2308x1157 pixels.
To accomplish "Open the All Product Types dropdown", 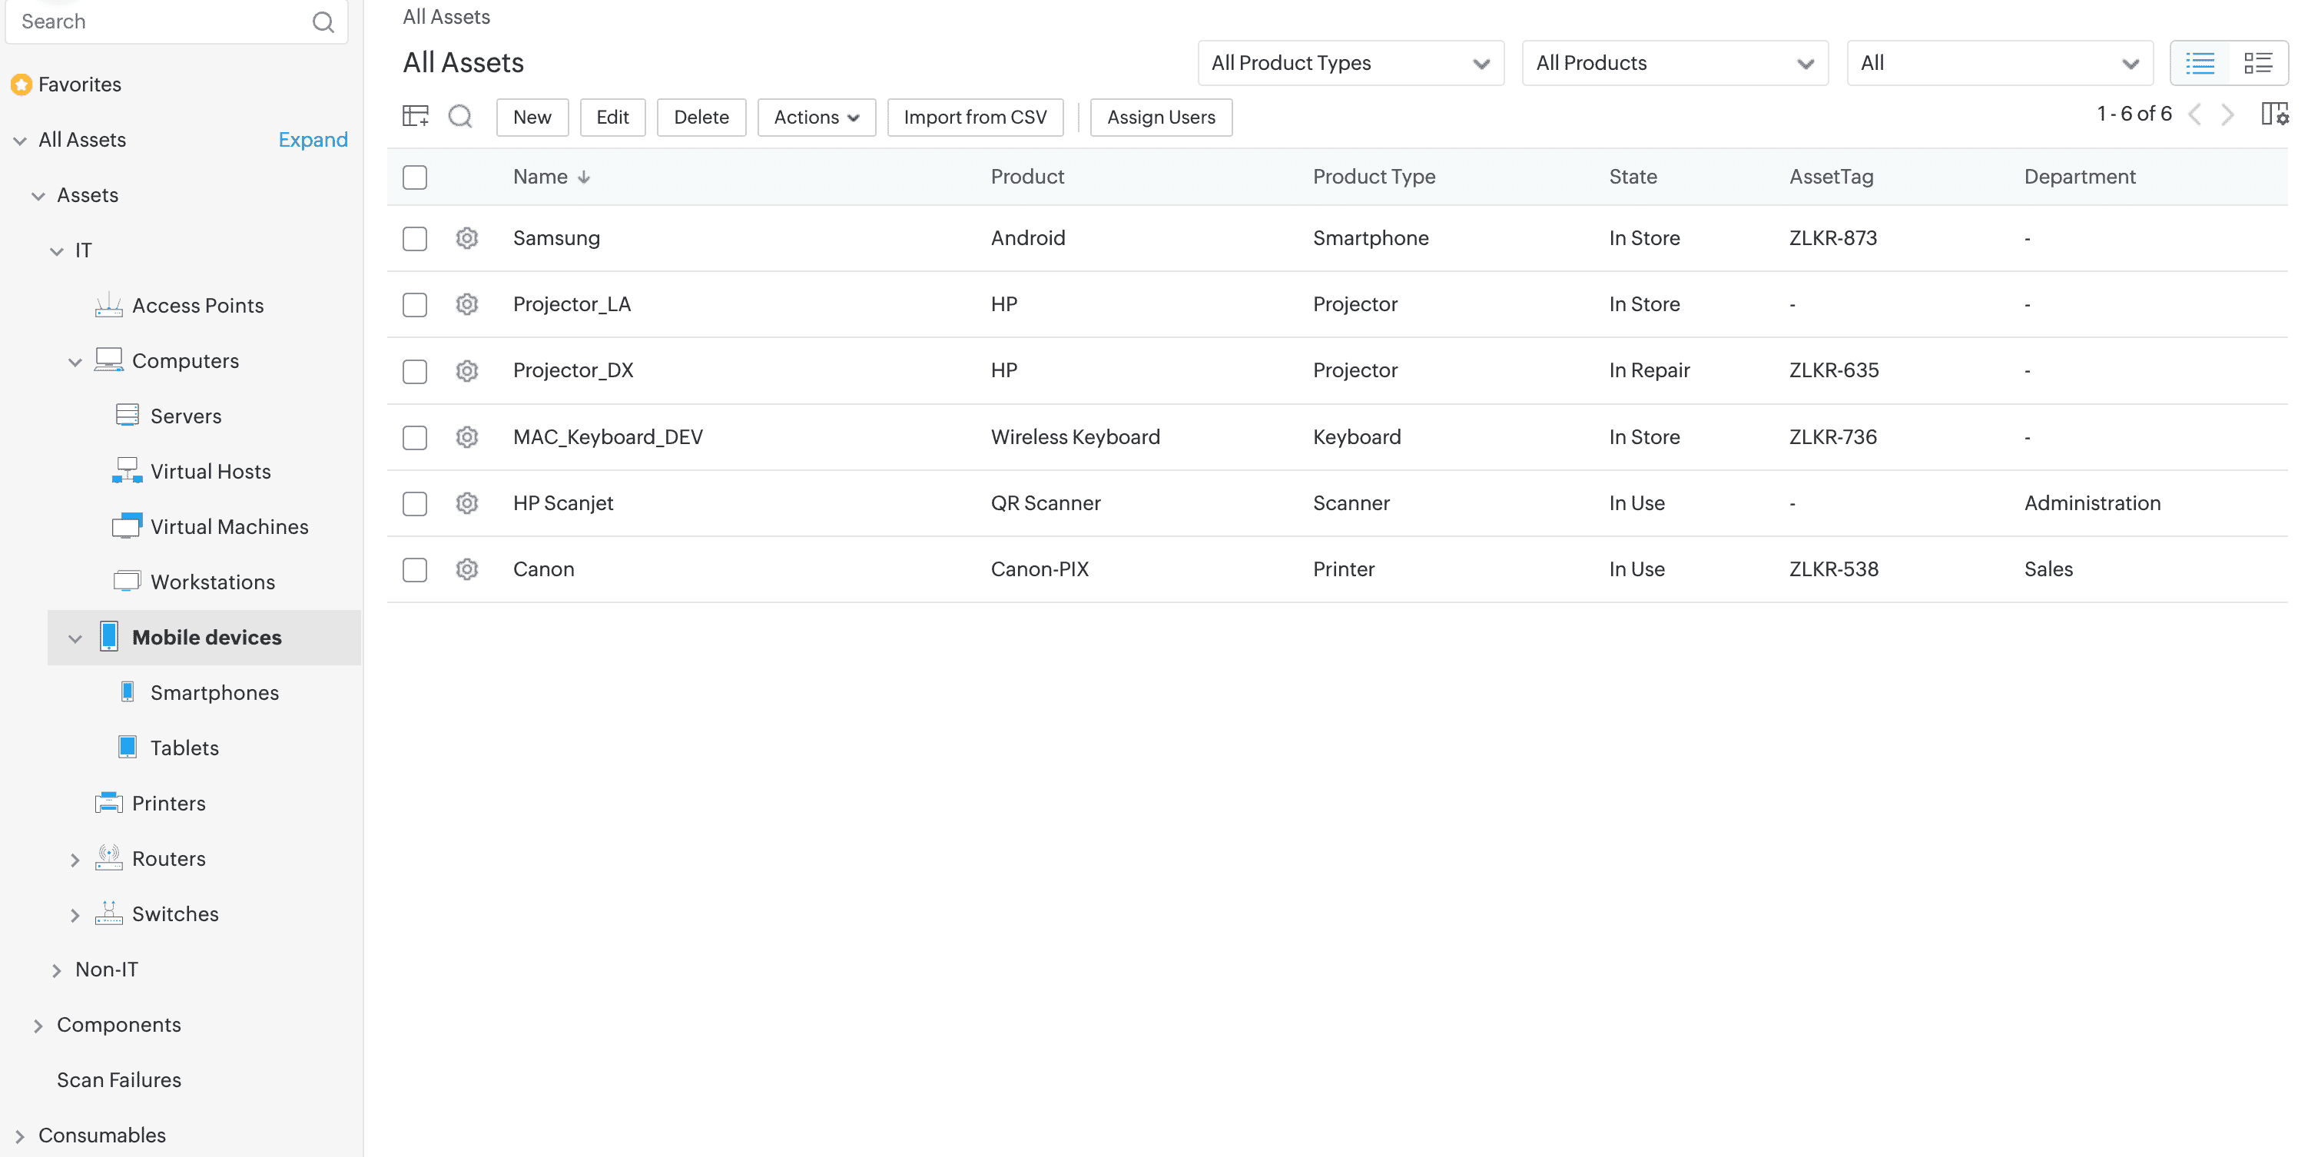I will [1350, 63].
